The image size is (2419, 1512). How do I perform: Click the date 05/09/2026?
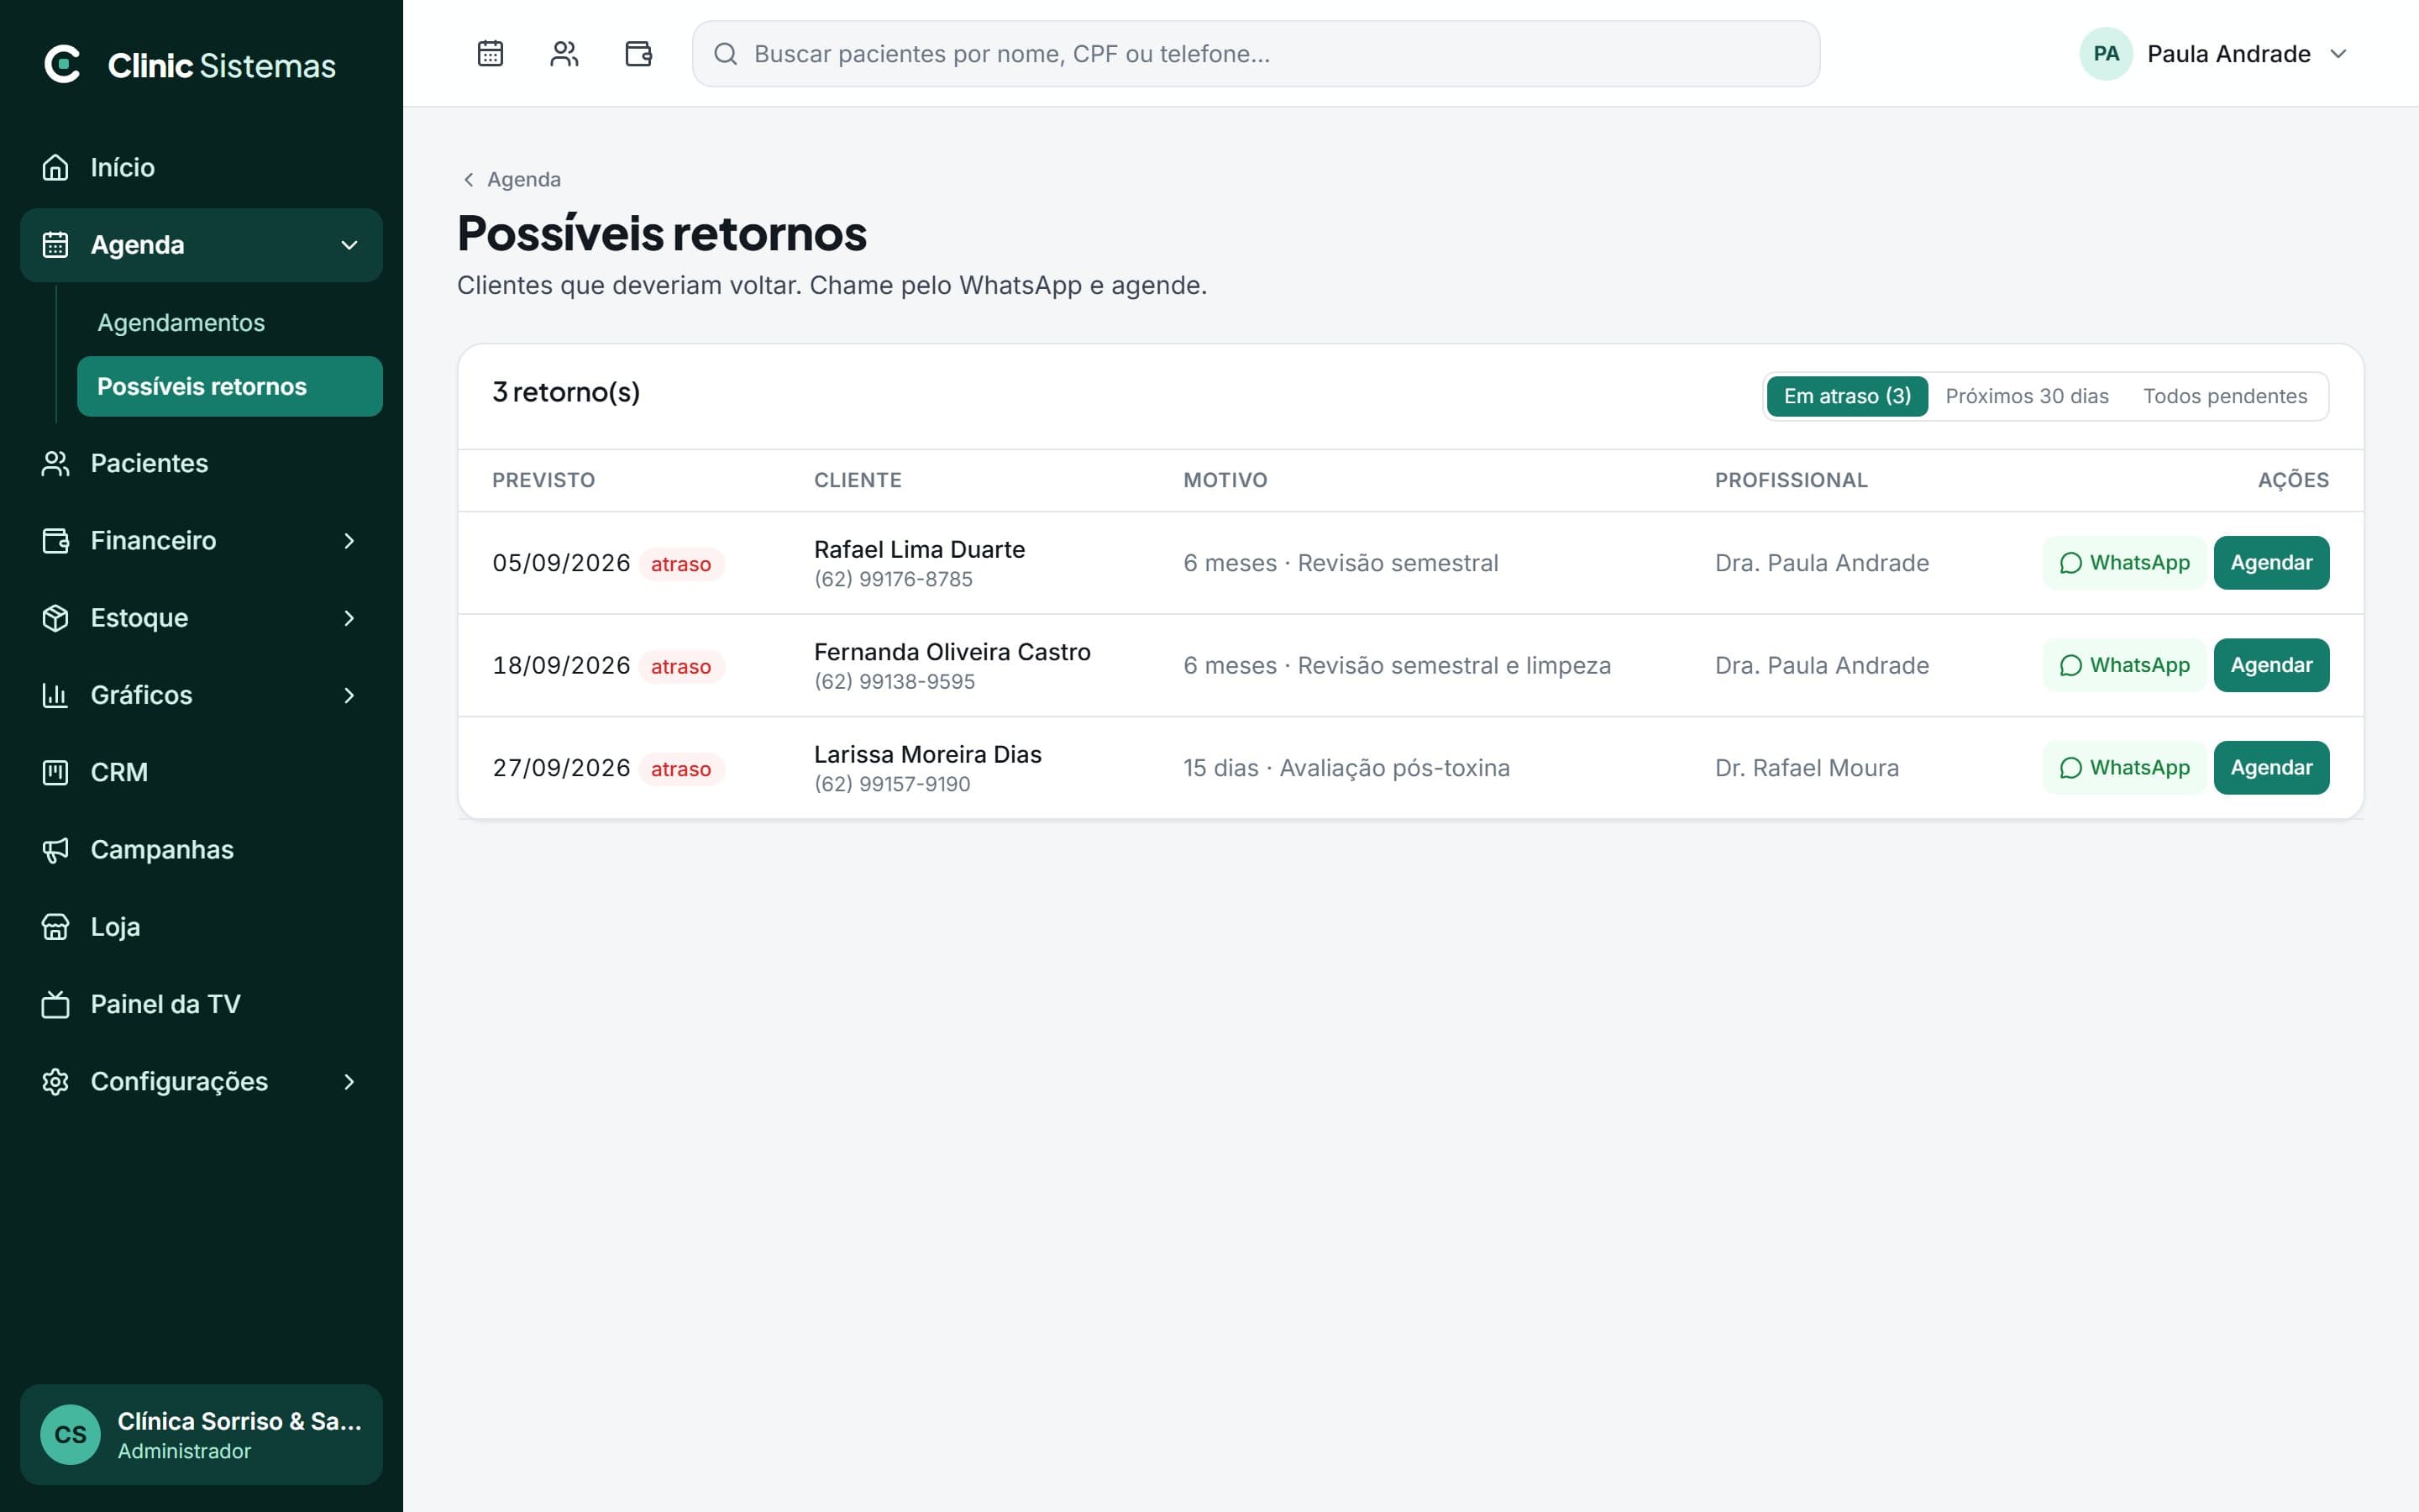pos(561,563)
